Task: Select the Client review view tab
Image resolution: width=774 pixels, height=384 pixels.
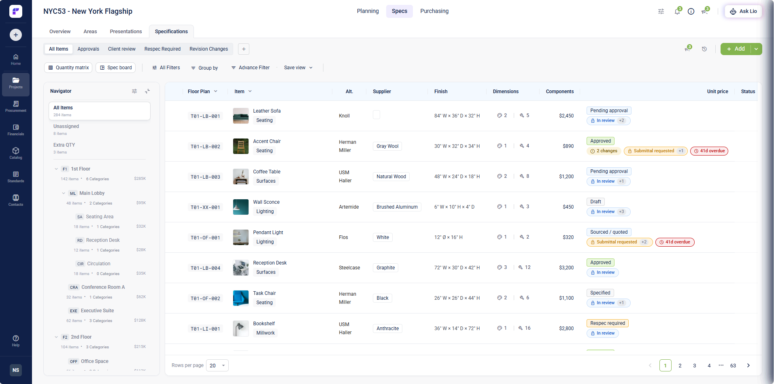Action: tap(122, 49)
